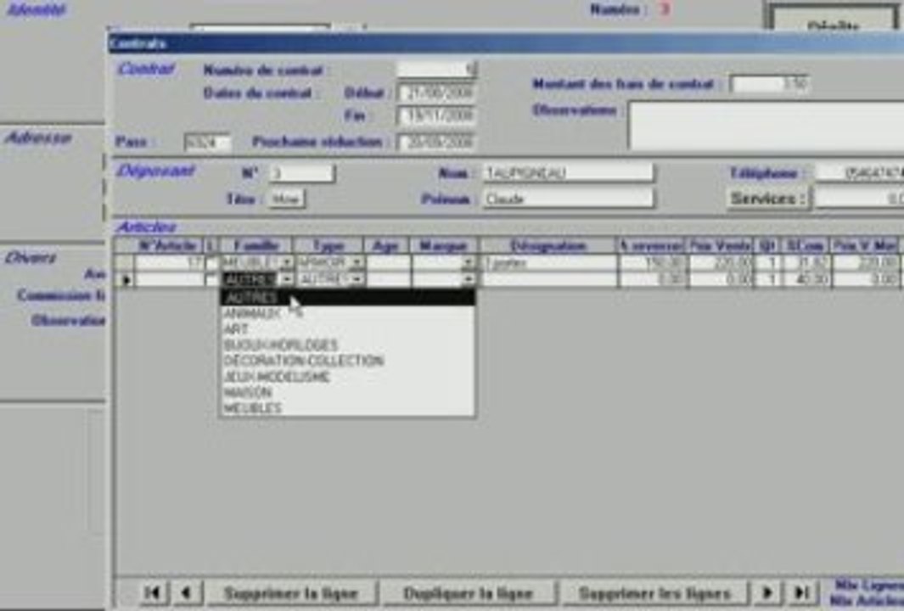Tick the L checkbox on article 17 row

click(211, 263)
